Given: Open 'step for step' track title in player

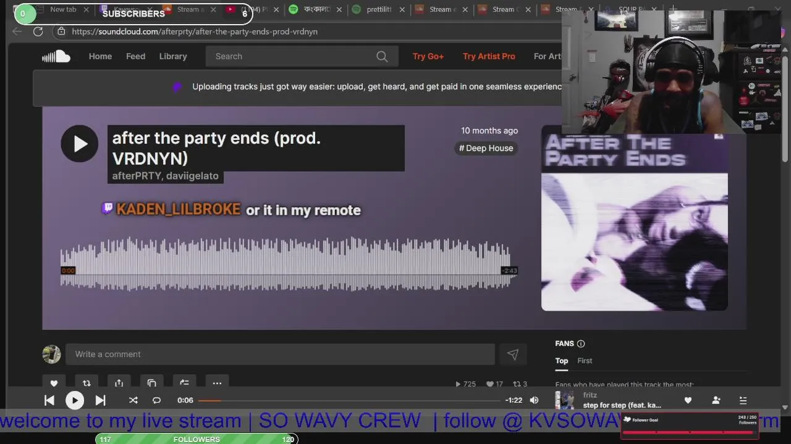Looking at the screenshot, I should click(622, 405).
